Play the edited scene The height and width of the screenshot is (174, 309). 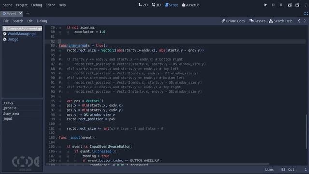tap(290, 5)
